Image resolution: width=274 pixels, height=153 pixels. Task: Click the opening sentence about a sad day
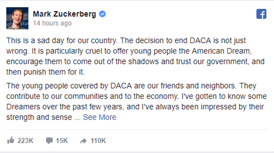(x=62, y=41)
